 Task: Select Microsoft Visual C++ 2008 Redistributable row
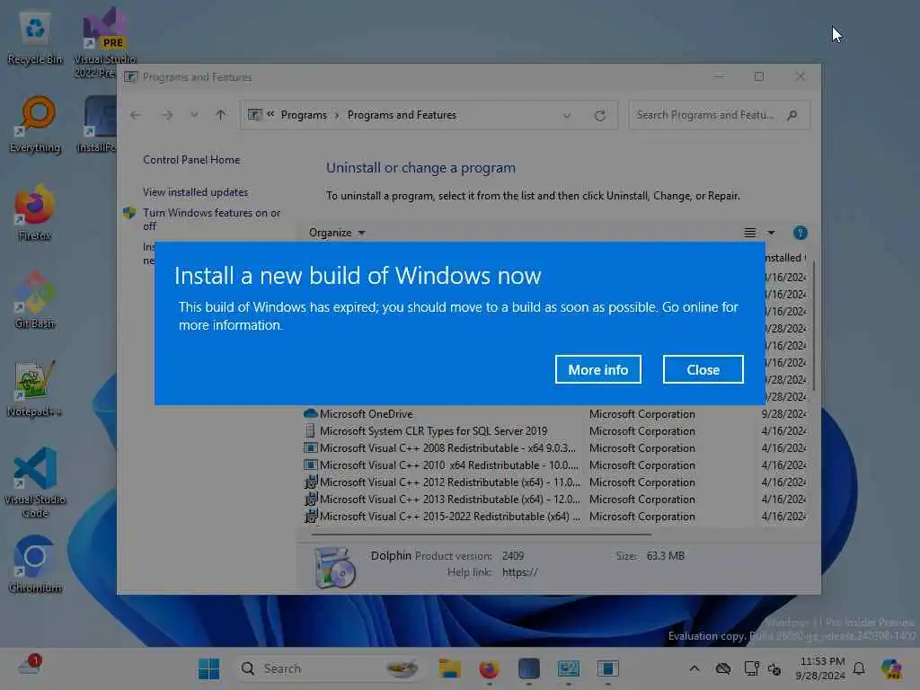pos(554,447)
